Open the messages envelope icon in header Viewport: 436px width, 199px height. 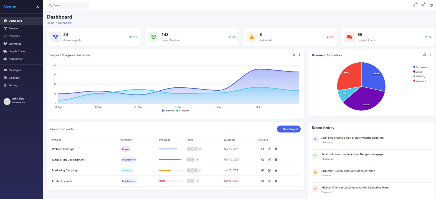[423, 5]
